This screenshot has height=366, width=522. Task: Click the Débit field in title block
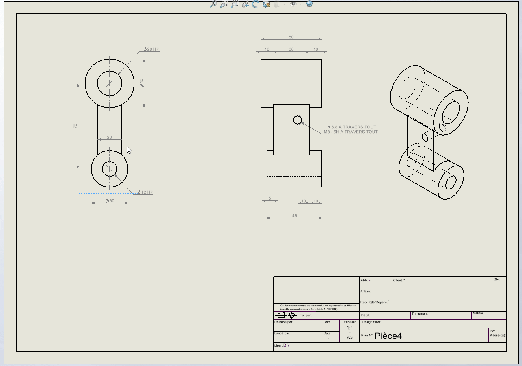coord(385,315)
